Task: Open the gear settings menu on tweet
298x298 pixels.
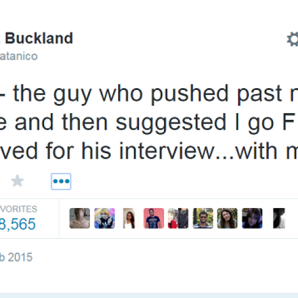Action: [293, 39]
